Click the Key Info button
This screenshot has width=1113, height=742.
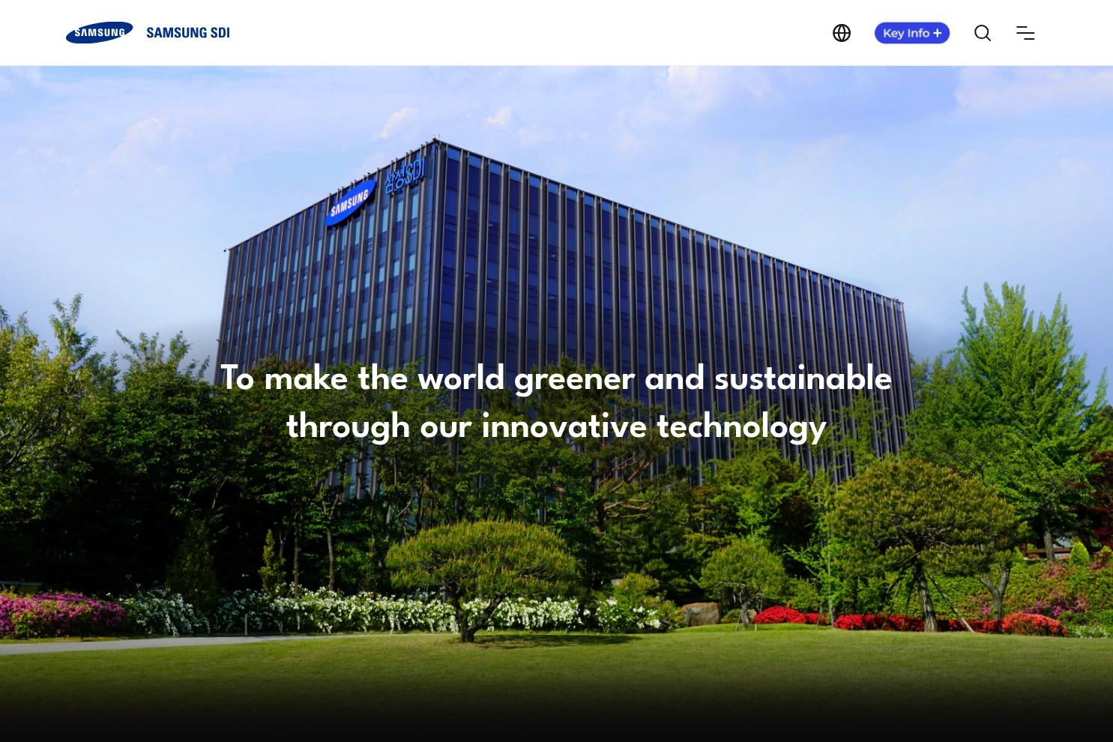coord(912,33)
